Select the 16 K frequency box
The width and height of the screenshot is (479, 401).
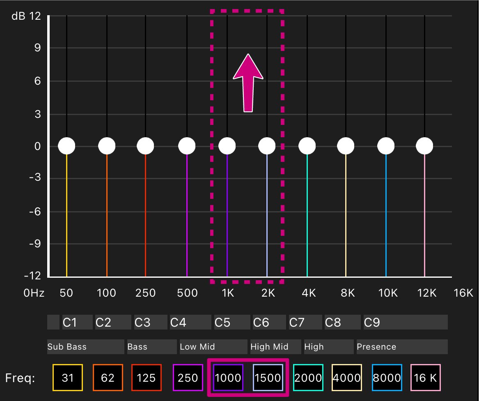tap(426, 378)
